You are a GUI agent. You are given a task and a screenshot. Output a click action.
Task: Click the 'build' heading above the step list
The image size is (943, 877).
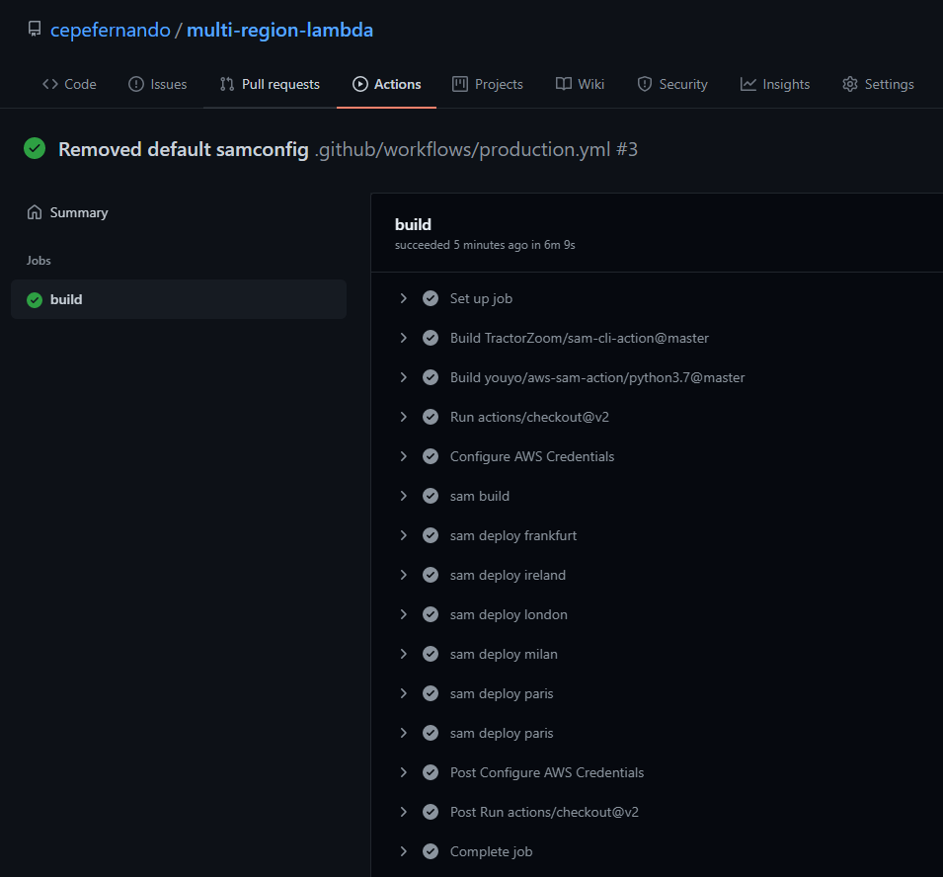(413, 224)
